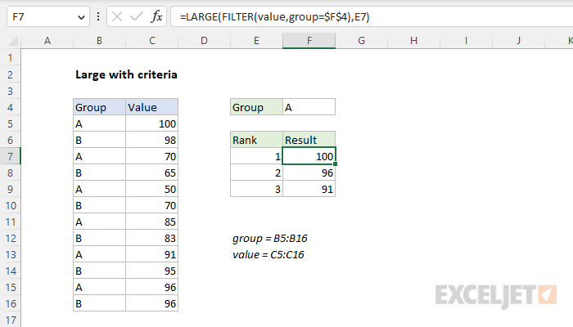Select cell with value 65
573x327 pixels.
(152, 172)
